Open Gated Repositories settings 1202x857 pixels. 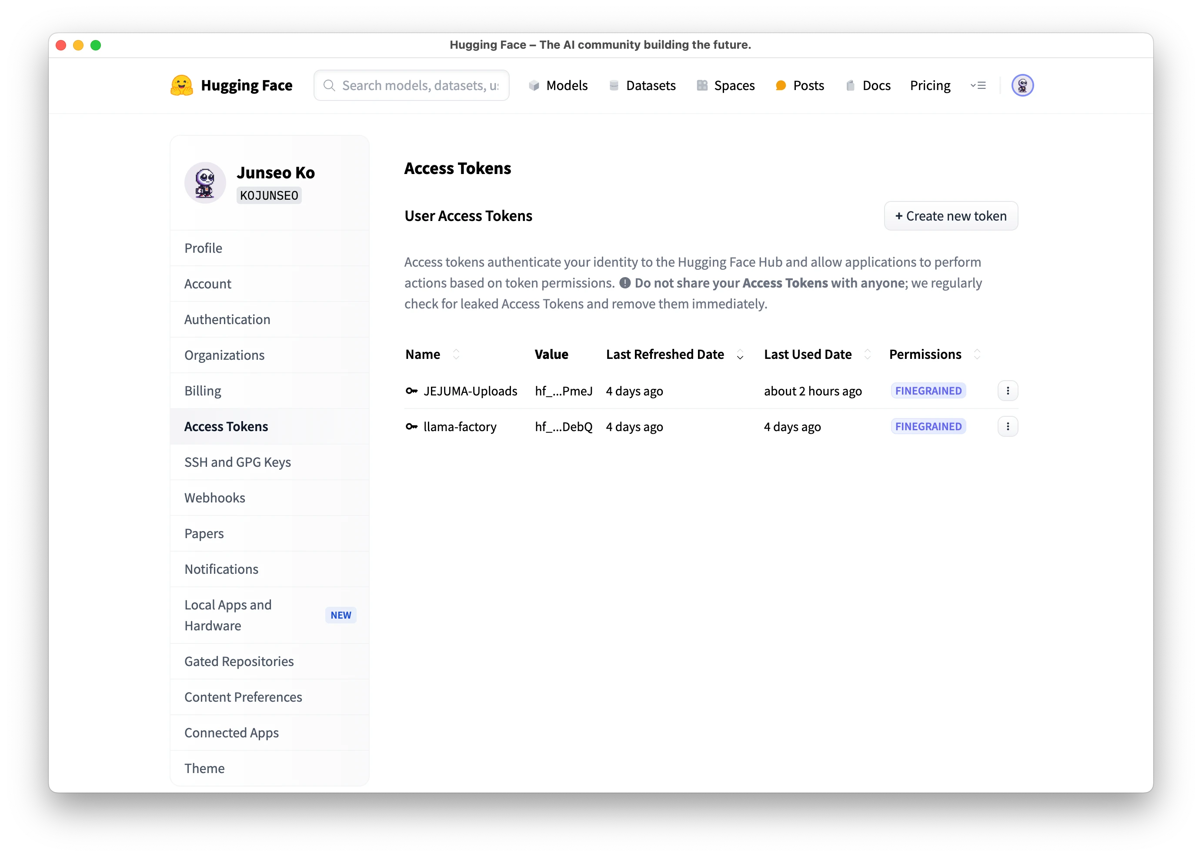click(270, 662)
